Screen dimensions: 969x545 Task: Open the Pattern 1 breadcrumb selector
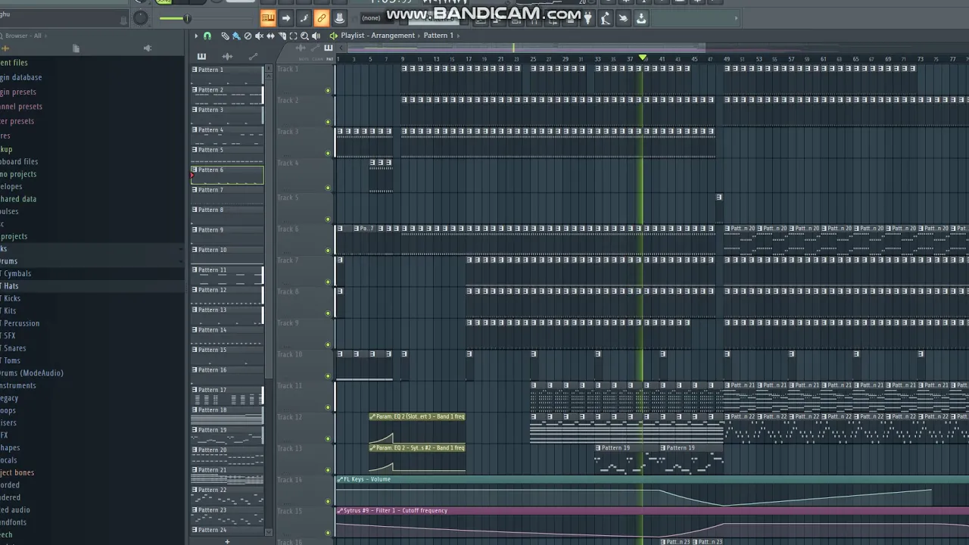pos(438,36)
